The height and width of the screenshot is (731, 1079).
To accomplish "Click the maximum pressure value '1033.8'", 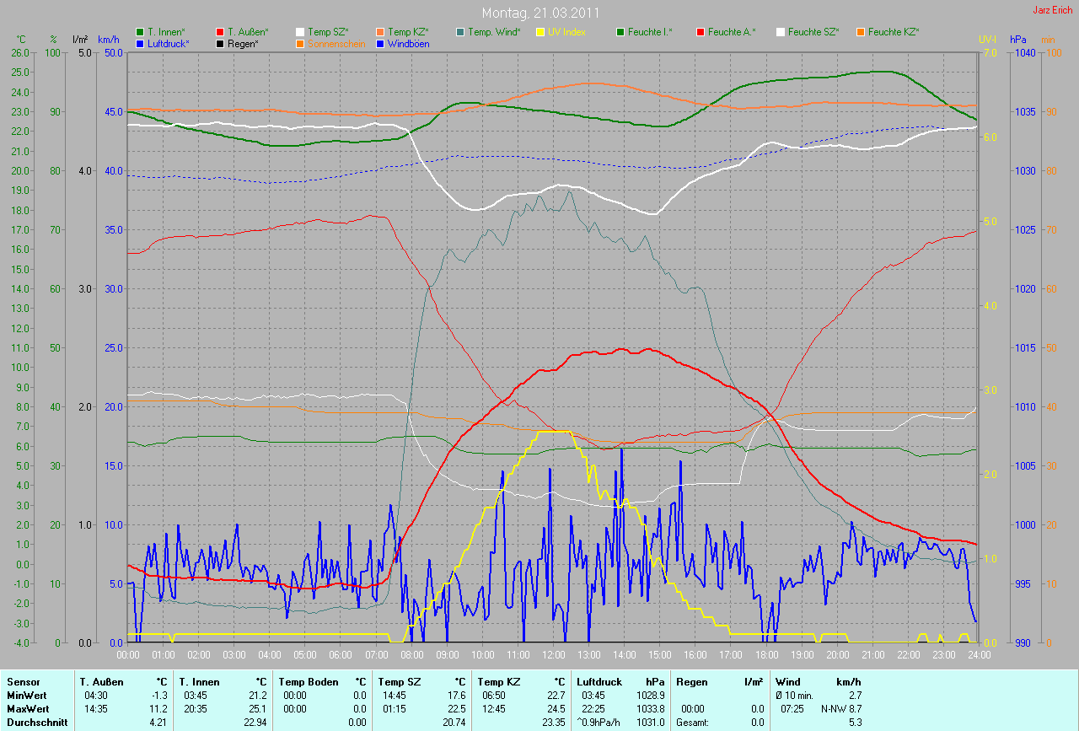I will click(651, 708).
